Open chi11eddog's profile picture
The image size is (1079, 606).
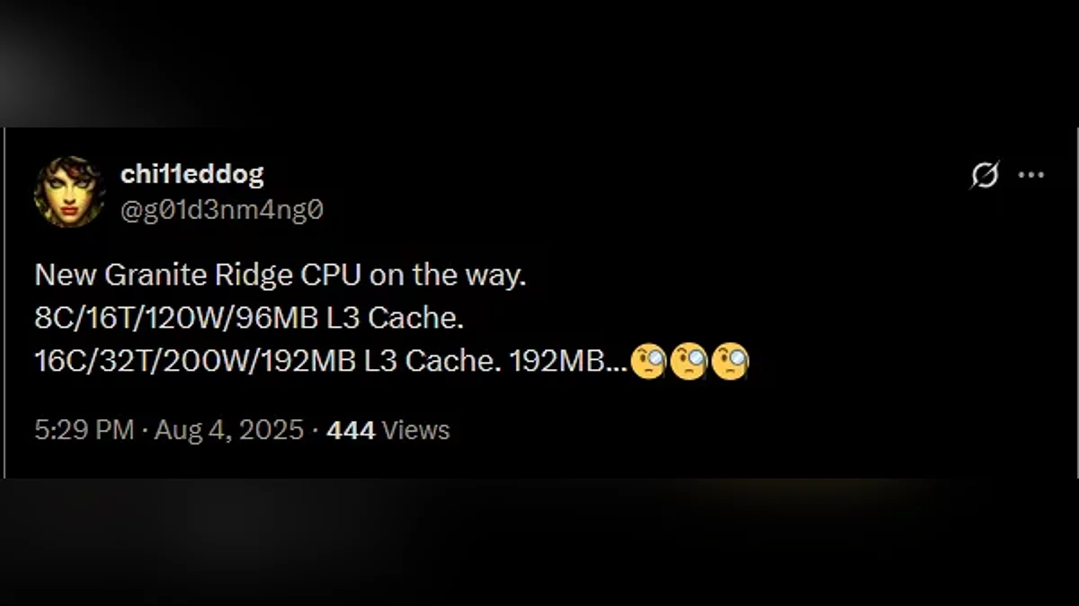point(69,191)
